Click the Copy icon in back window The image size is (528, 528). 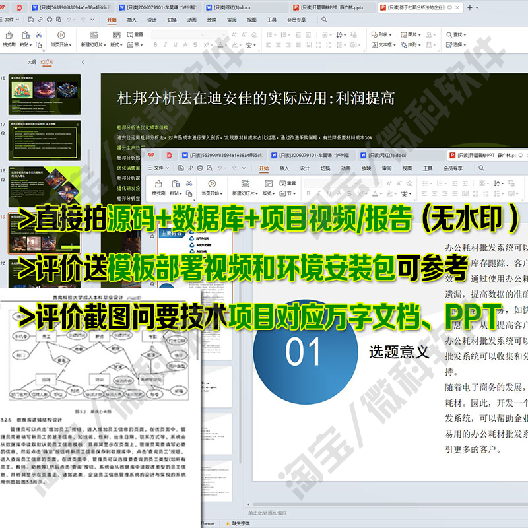pyautogui.click(x=39, y=44)
